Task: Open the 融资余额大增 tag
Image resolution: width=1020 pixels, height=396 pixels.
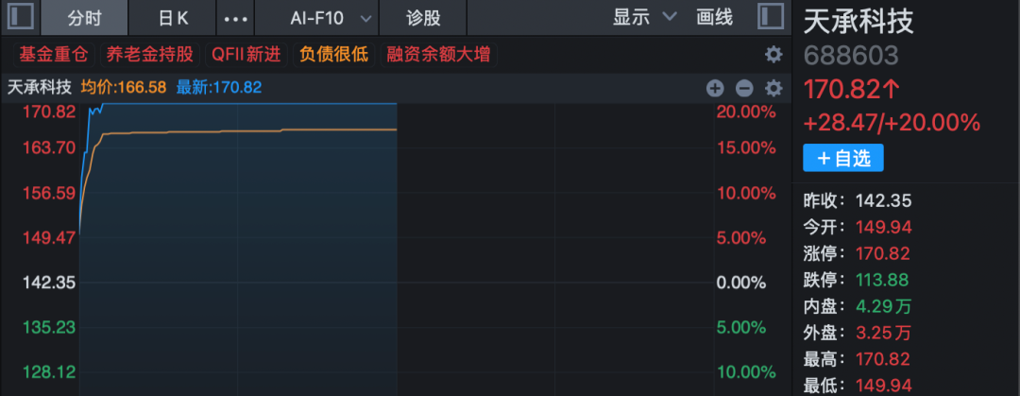Action: tap(438, 55)
